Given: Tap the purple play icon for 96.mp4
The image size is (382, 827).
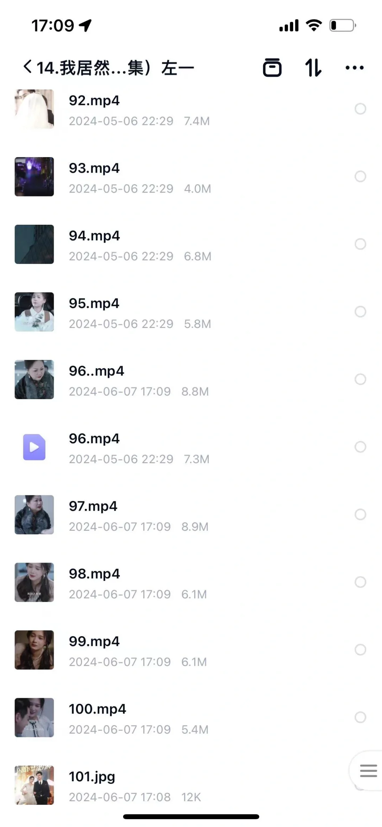Looking at the screenshot, I should point(34,447).
